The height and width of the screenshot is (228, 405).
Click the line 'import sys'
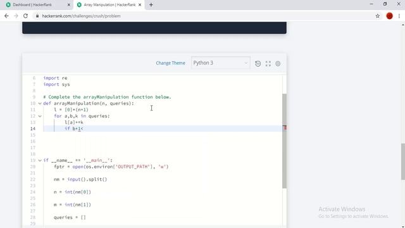(56, 84)
